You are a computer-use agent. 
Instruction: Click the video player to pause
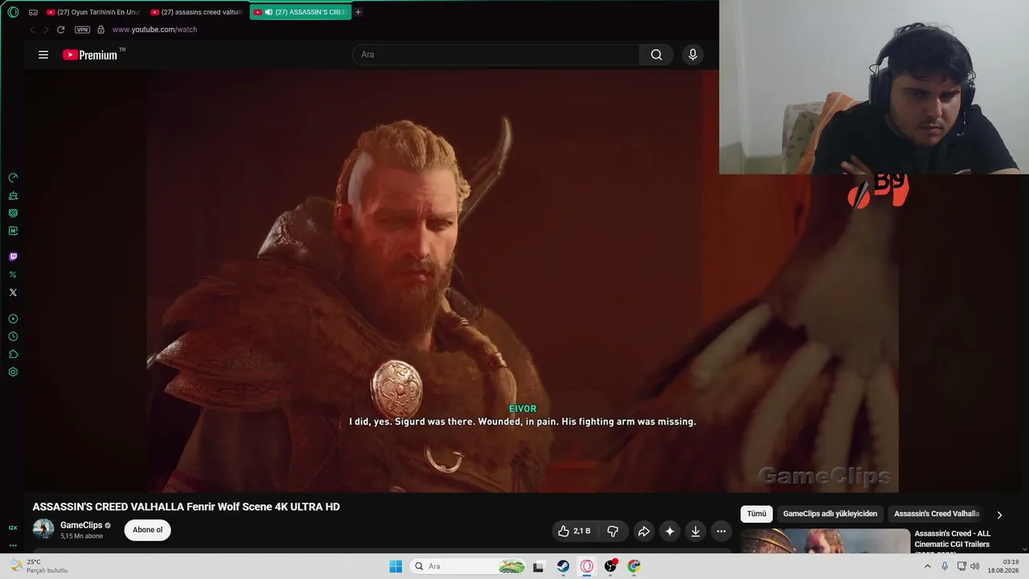tap(522, 281)
